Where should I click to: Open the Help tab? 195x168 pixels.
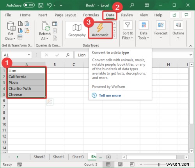pyautogui.click(x=158, y=15)
